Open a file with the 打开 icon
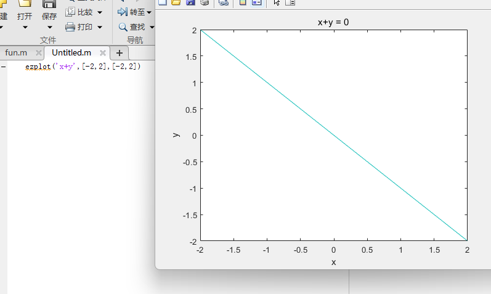491x294 pixels. click(x=25, y=4)
